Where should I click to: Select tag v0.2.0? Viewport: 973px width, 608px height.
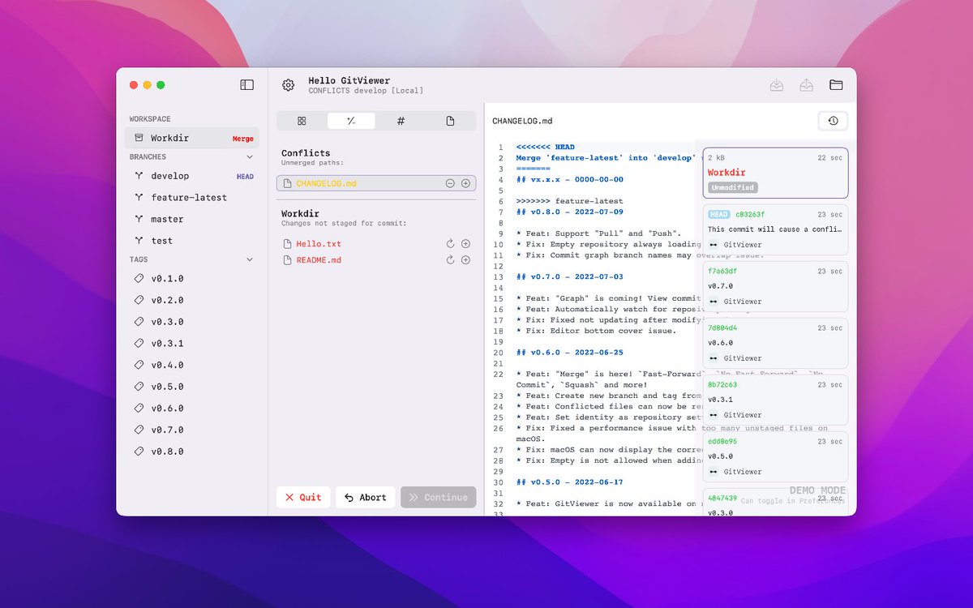click(x=191, y=300)
